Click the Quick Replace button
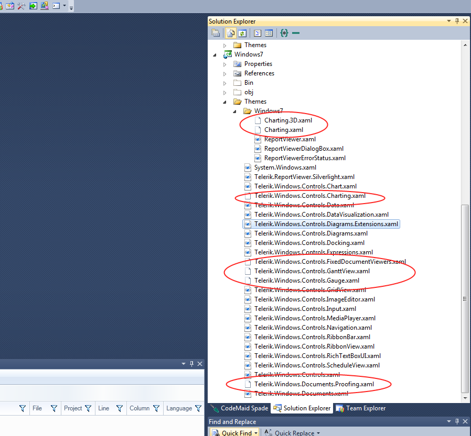The height and width of the screenshot is (436, 471). click(x=292, y=433)
